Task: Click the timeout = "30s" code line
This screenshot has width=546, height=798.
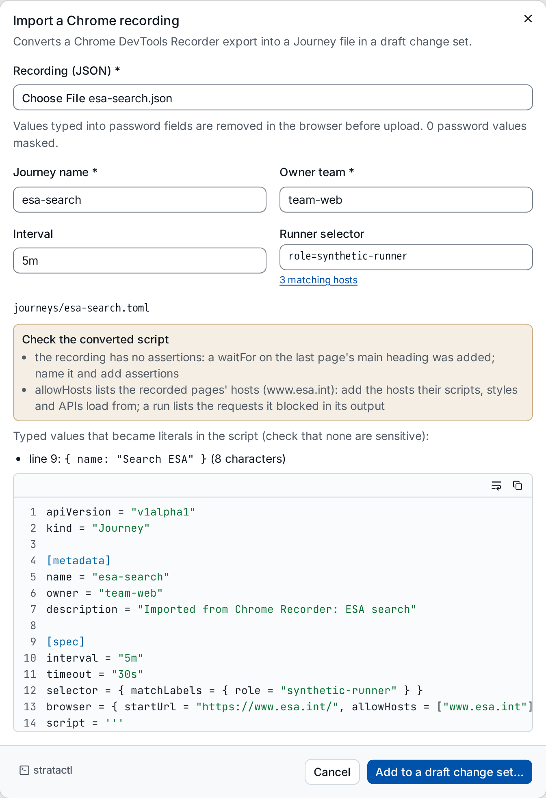Action: [95, 674]
